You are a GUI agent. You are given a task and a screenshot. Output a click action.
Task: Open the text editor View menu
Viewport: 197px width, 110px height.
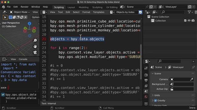coord(53,12)
